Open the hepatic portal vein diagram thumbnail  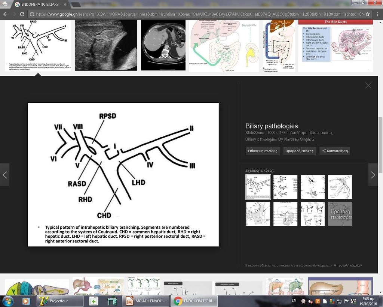point(279,46)
